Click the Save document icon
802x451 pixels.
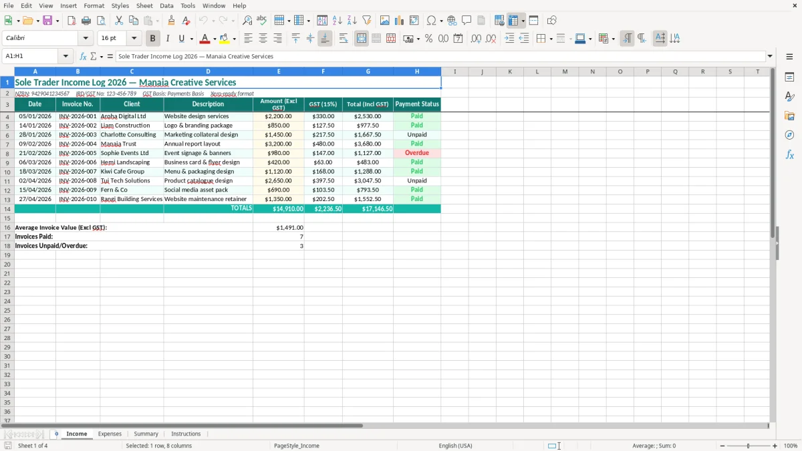click(x=47, y=21)
